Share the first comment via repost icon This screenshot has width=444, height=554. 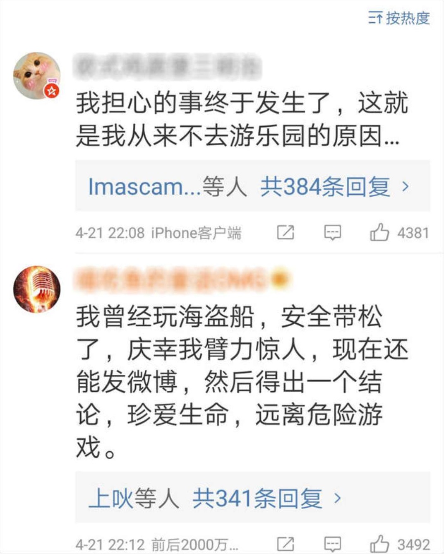[x=286, y=233]
